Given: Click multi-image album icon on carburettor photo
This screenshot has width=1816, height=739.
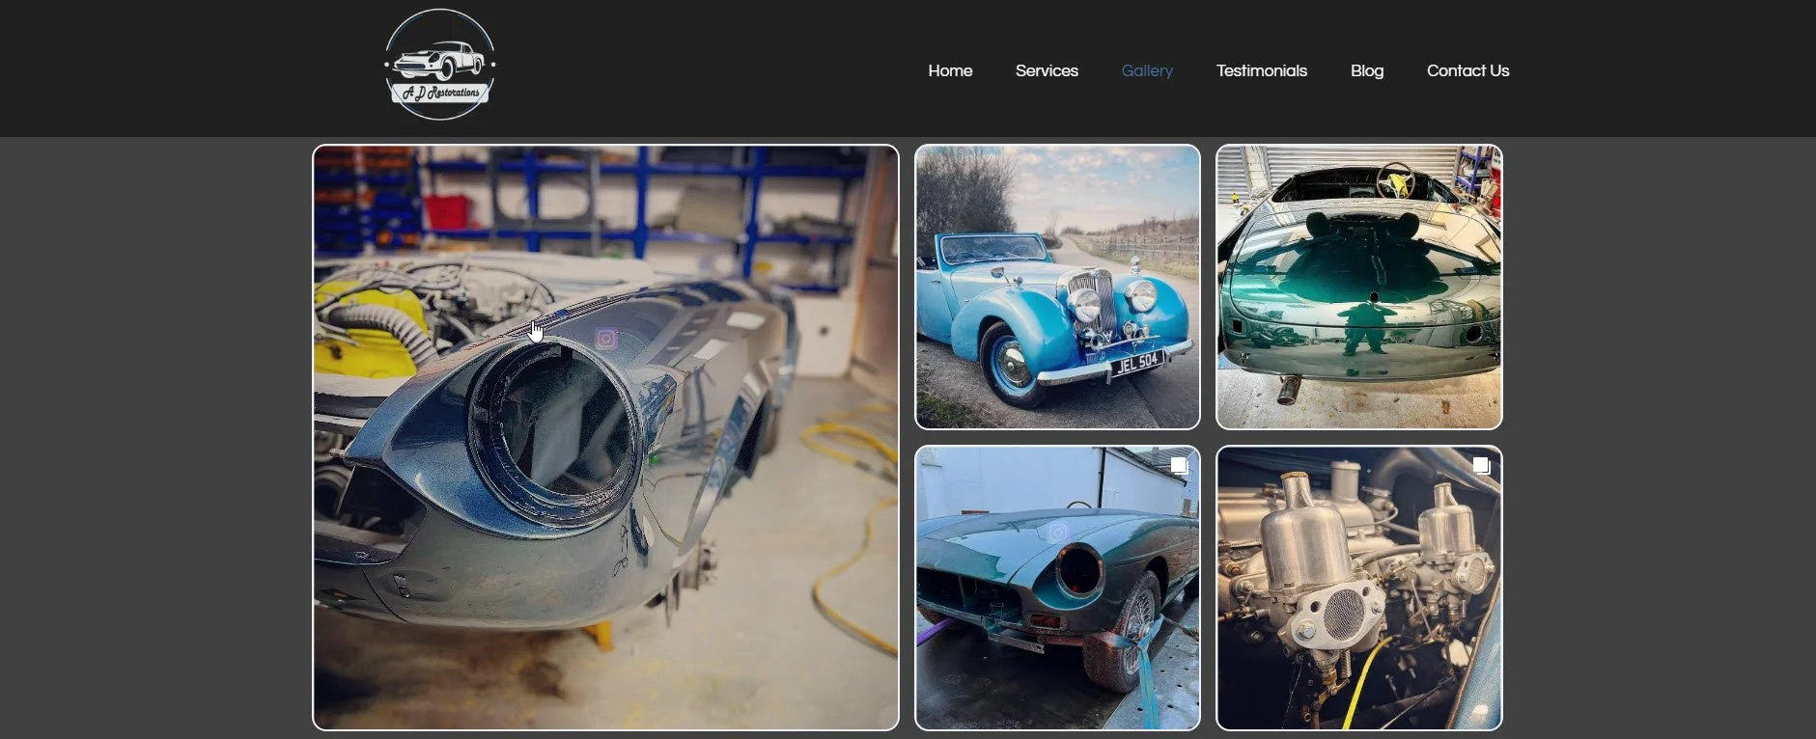Looking at the screenshot, I should point(1481,466).
